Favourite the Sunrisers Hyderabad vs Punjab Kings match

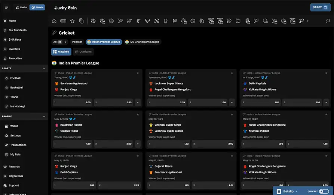pyautogui.click(x=138, y=73)
